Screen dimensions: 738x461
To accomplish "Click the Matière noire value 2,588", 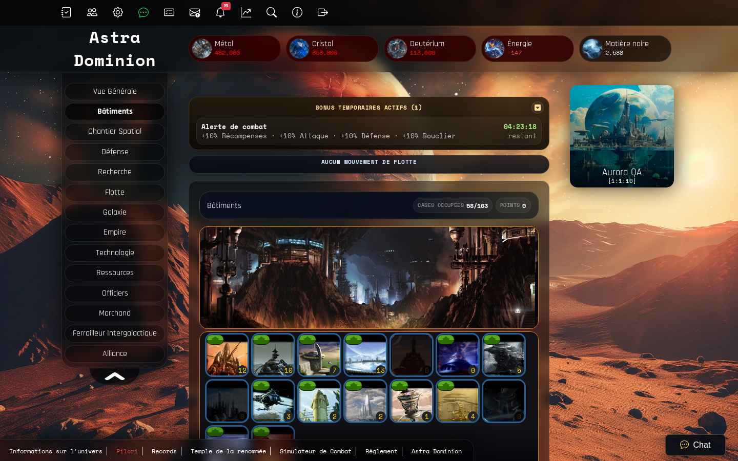I will pos(614,53).
